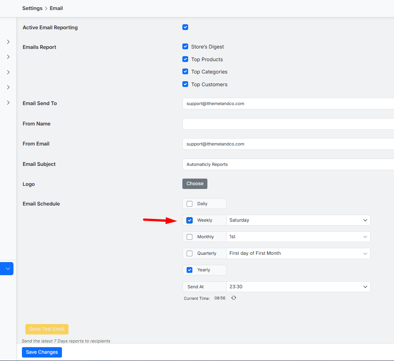Expand the first sidebar chevron arrow
Image resolution: width=394 pixels, height=361 pixels.
tap(8, 42)
